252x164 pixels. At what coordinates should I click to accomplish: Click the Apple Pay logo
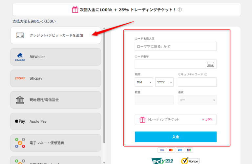[x=20, y=121]
